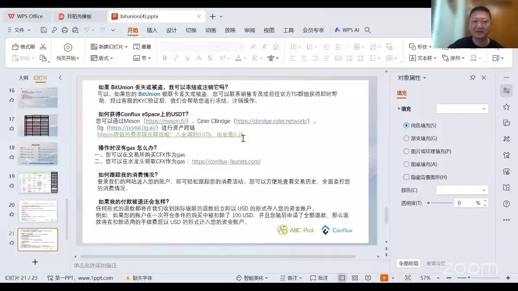Switch to the Outline (大纲) pane tab
The width and height of the screenshot is (518, 291).
tap(23, 78)
